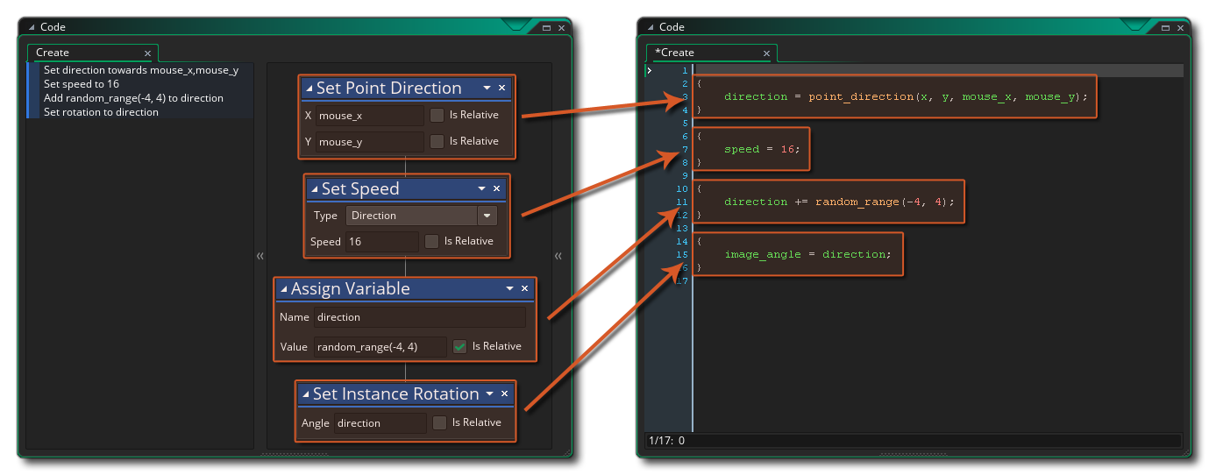This screenshot has height=475, width=1209.
Task: Tick Is Relative for the Angle field
Action: 439,422
